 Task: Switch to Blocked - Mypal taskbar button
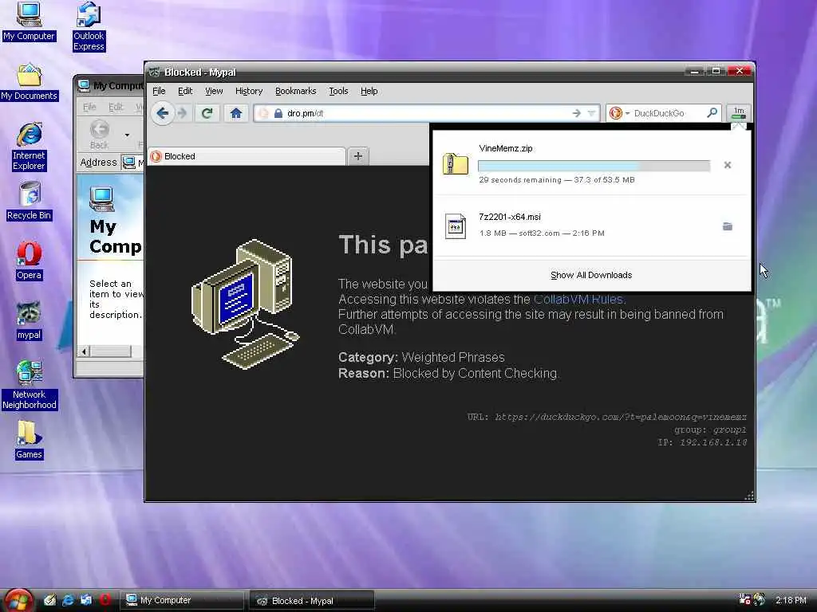(312, 601)
